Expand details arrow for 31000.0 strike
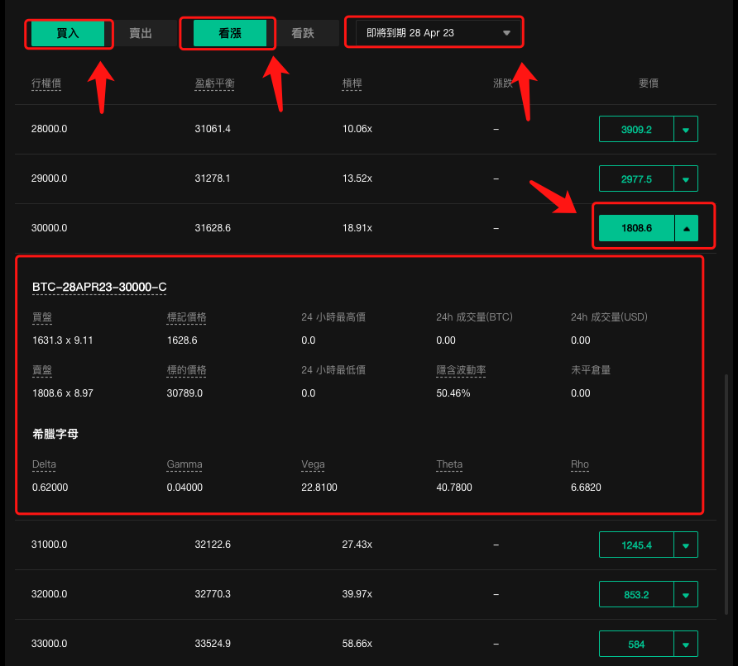738x666 pixels. pos(686,545)
